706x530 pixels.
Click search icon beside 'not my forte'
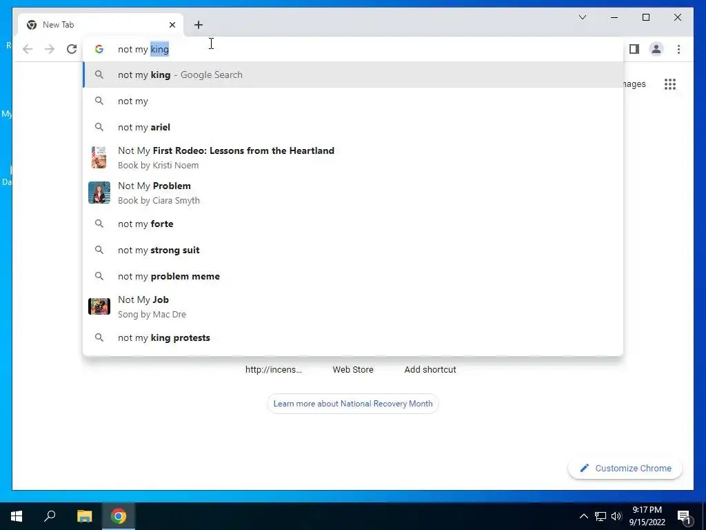[x=99, y=224]
